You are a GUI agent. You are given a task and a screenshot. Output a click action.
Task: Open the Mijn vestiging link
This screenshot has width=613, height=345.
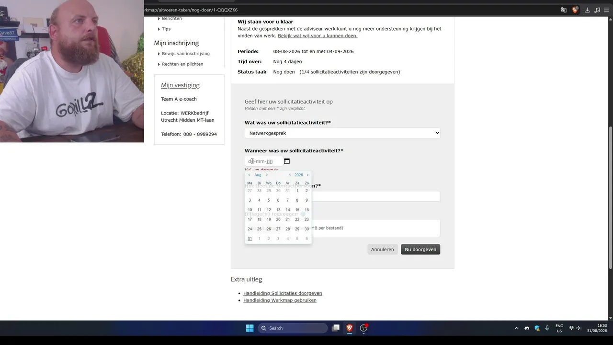180,85
